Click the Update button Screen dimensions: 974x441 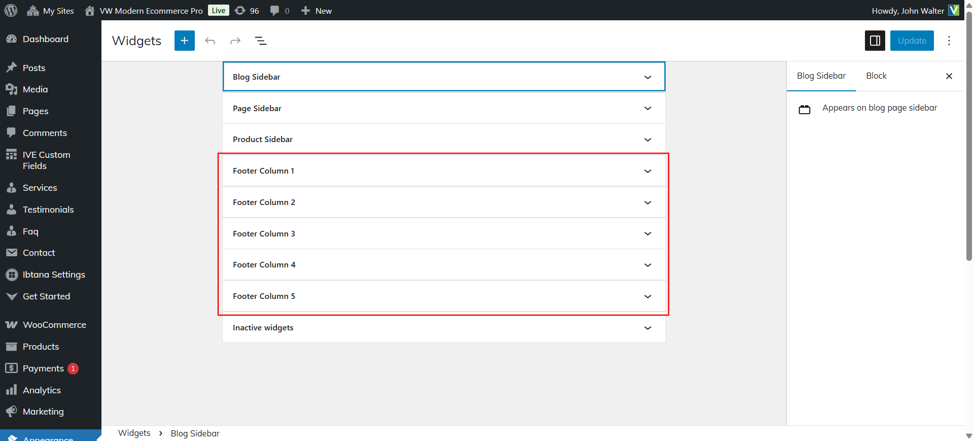(x=912, y=41)
